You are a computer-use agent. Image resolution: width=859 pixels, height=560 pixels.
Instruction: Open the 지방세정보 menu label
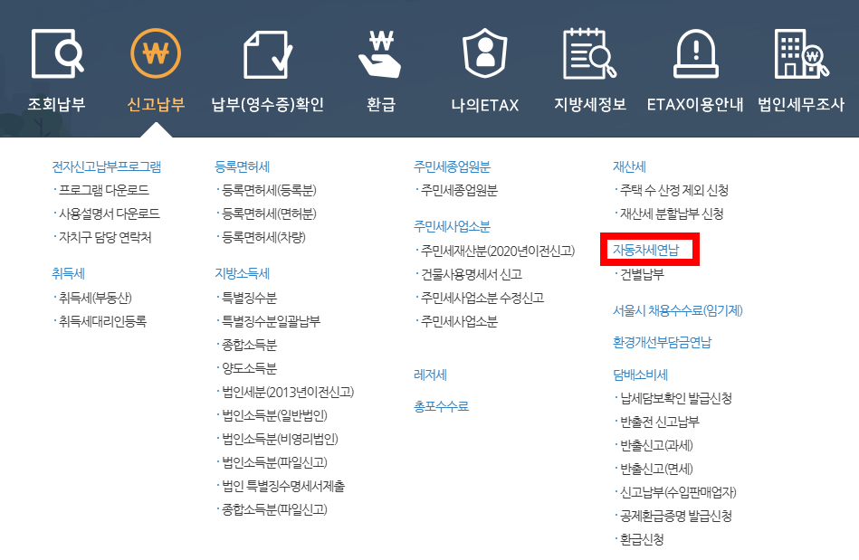click(590, 104)
